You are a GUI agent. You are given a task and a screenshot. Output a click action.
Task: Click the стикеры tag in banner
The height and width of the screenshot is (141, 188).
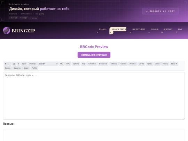(34, 18)
